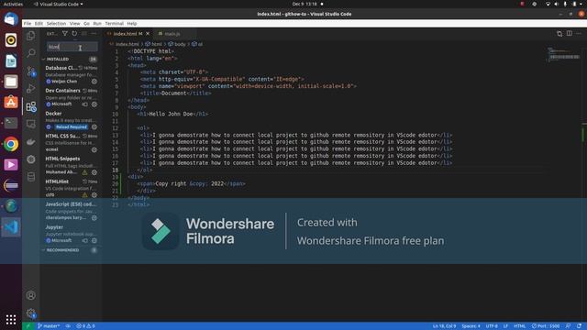This screenshot has height=330, width=587.
Task: Open the Terminal menu
Action: tap(114, 24)
